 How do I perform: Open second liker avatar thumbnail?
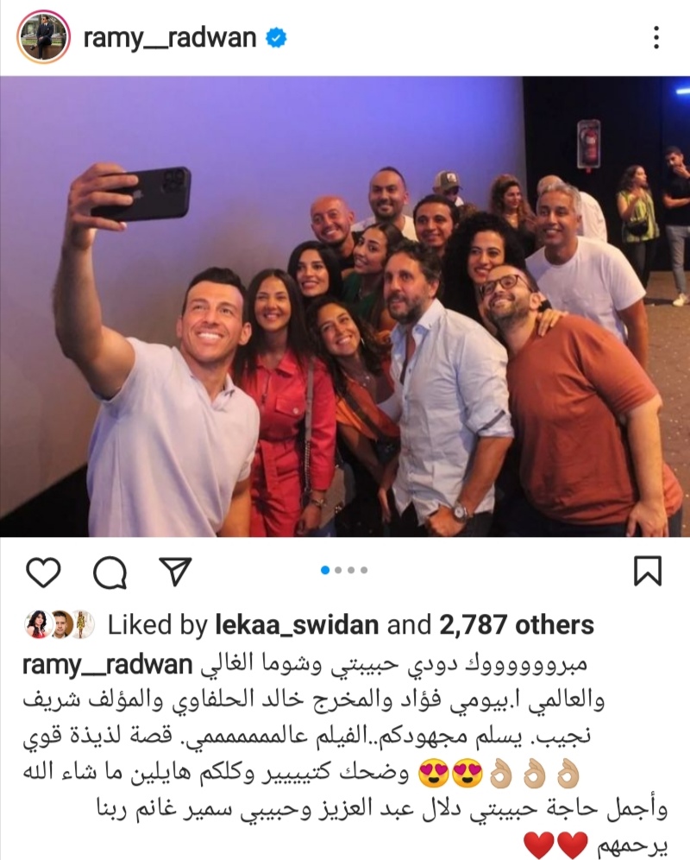(60, 624)
